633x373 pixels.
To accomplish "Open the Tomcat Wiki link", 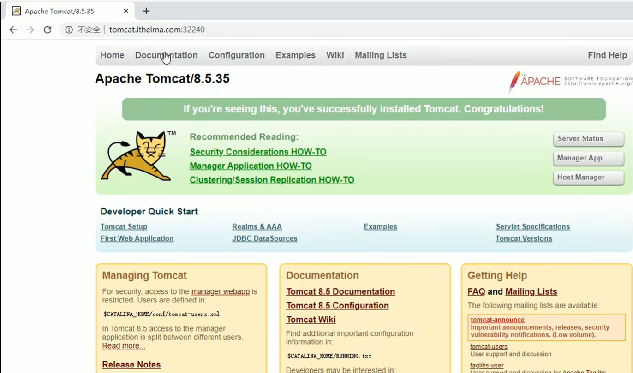I will pyautogui.click(x=311, y=320).
